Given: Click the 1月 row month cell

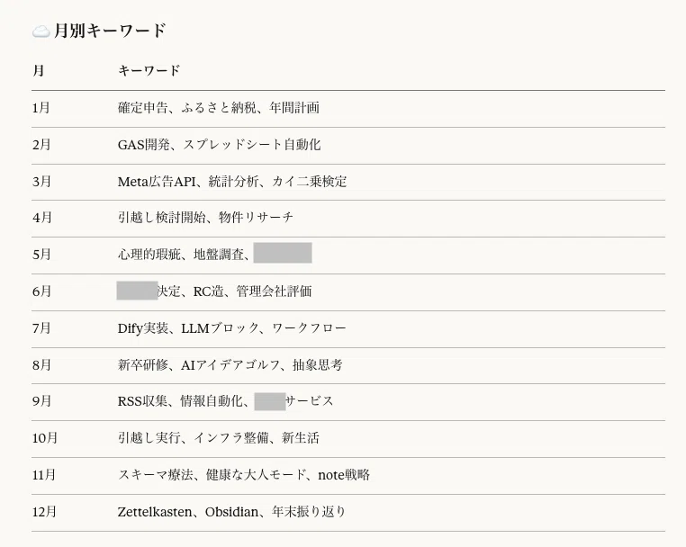Looking at the screenshot, I should pyautogui.click(x=41, y=108).
